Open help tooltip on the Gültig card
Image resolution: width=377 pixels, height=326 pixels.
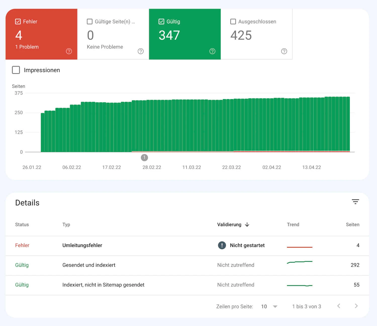coord(212,51)
